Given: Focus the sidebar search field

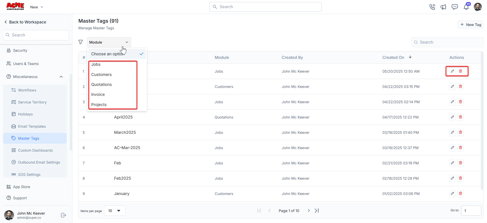Looking at the screenshot, I should pos(36,35).
